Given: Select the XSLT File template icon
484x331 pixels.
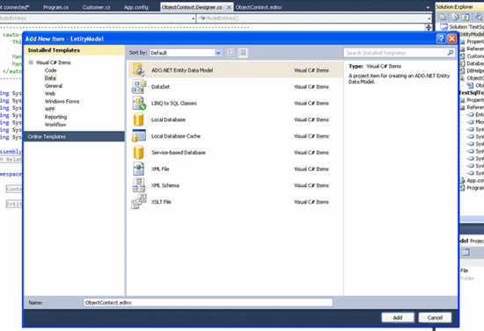Looking at the screenshot, I should [x=138, y=202].
